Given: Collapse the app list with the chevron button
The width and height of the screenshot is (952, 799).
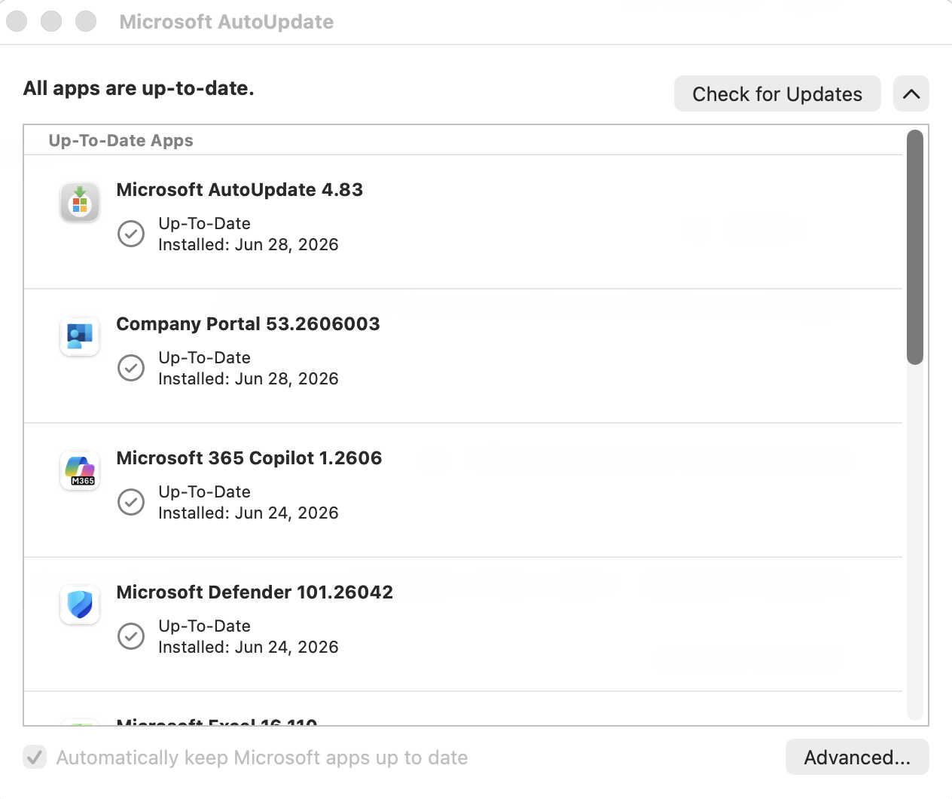Looking at the screenshot, I should point(911,93).
